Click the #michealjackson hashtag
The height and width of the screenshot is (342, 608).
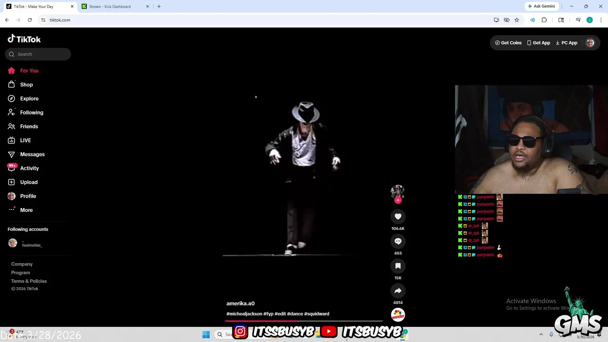244,314
